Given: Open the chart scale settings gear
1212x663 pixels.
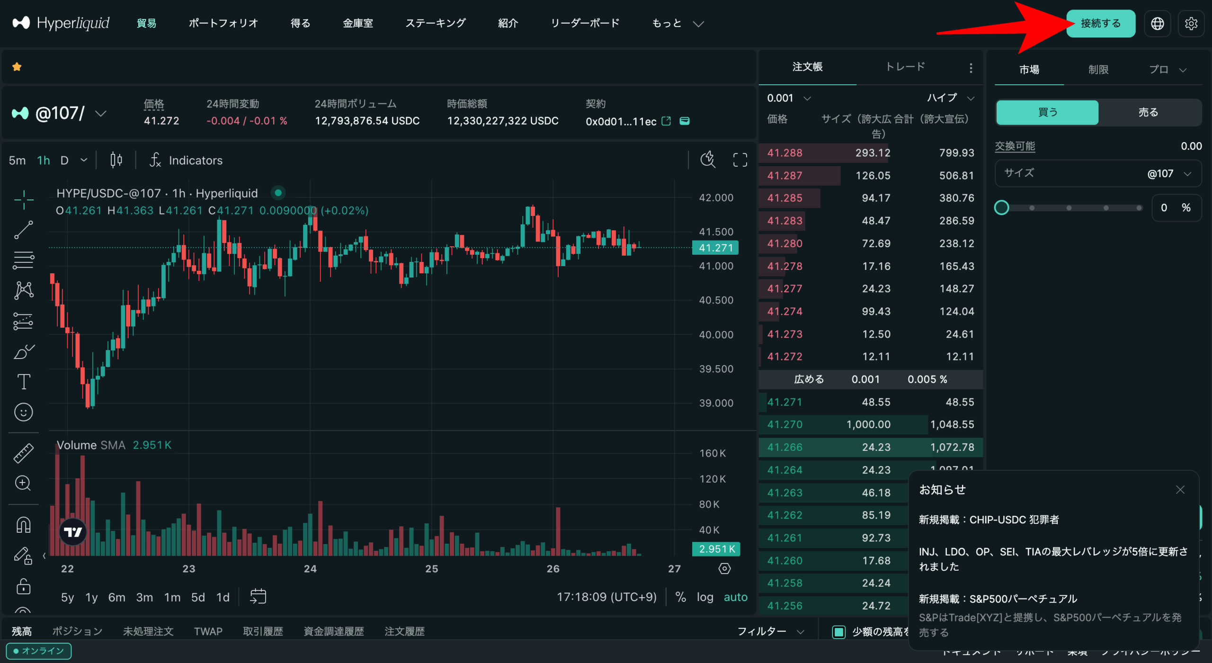Looking at the screenshot, I should (724, 568).
